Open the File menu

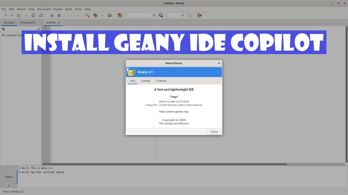point(4,9)
